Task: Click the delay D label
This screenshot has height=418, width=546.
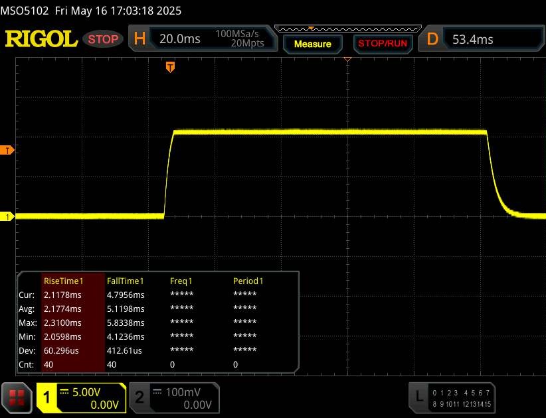Action: [x=432, y=39]
